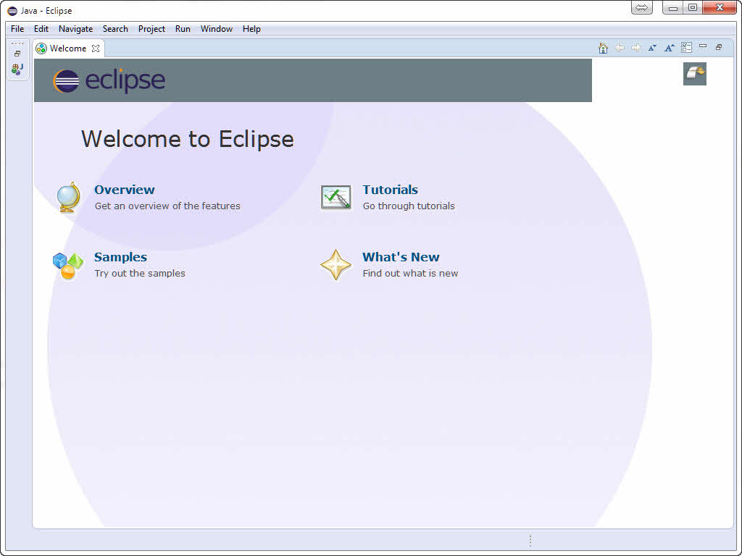Click 'Find out what is new' text
This screenshot has height=556, width=742.
click(411, 273)
